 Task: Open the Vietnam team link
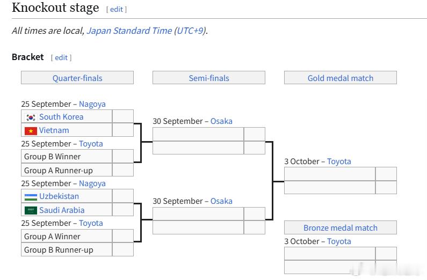pos(54,130)
